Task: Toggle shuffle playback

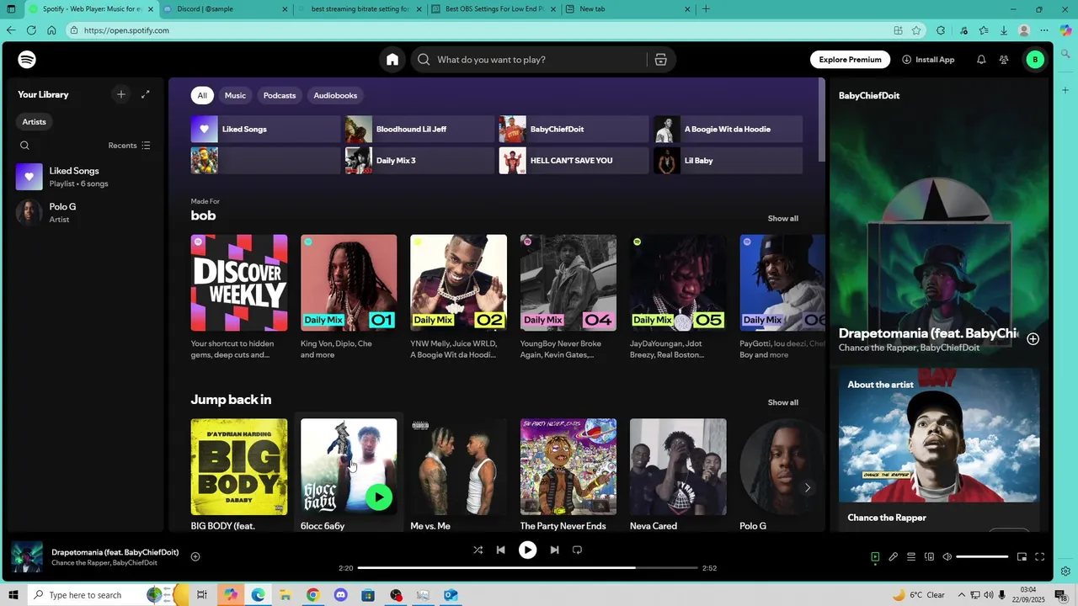Action: coord(478,550)
